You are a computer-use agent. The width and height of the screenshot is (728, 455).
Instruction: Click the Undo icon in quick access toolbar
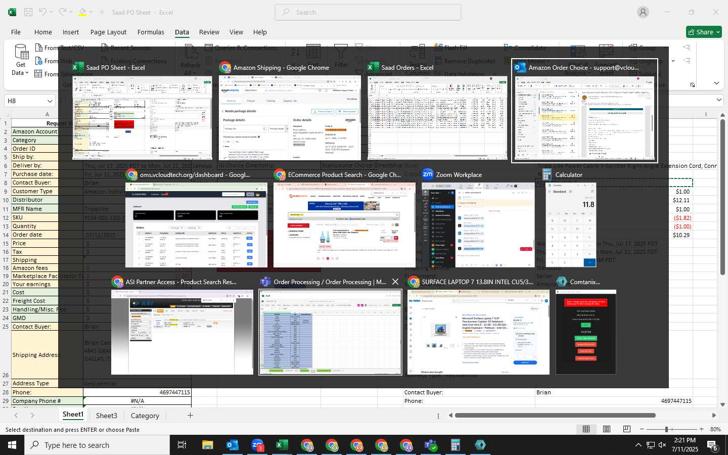point(43,12)
